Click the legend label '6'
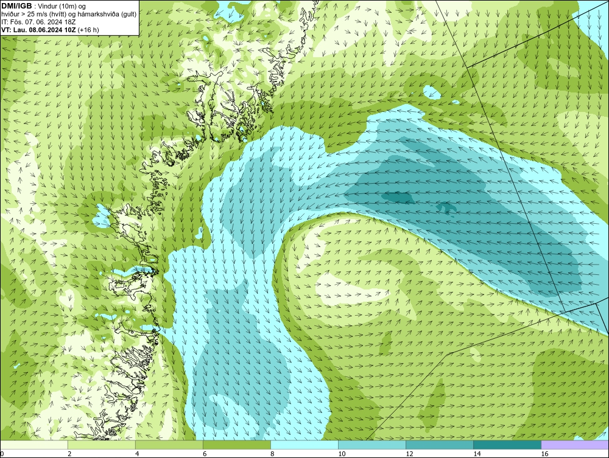The height and width of the screenshot is (458, 609). tap(205, 454)
